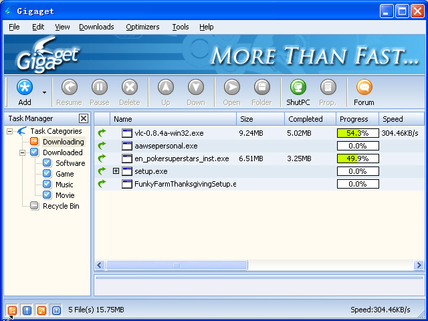Select the Recycle Bin category
This screenshot has height=321, width=428.
pos(61,206)
